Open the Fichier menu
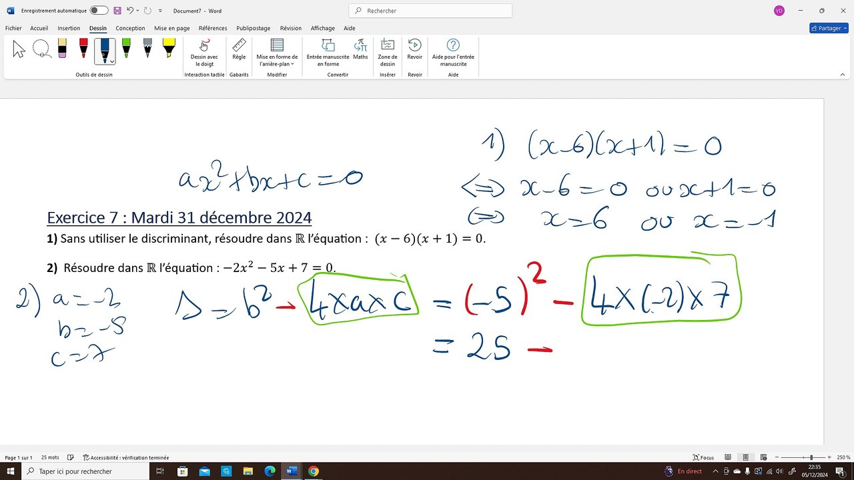The width and height of the screenshot is (854, 480). click(13, 28)
